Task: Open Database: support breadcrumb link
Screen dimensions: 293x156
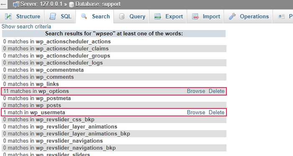Action: pyautogui.click(x=98, y=4)
